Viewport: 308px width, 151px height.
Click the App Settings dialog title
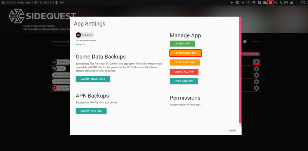point(90,24)
